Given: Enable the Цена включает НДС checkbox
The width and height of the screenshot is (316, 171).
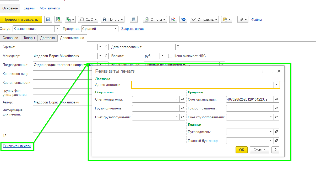Looking at the screenshot, I should coord(170,56).
